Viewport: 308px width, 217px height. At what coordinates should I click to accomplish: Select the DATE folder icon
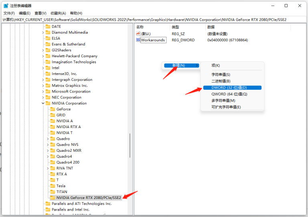[48, 26]
